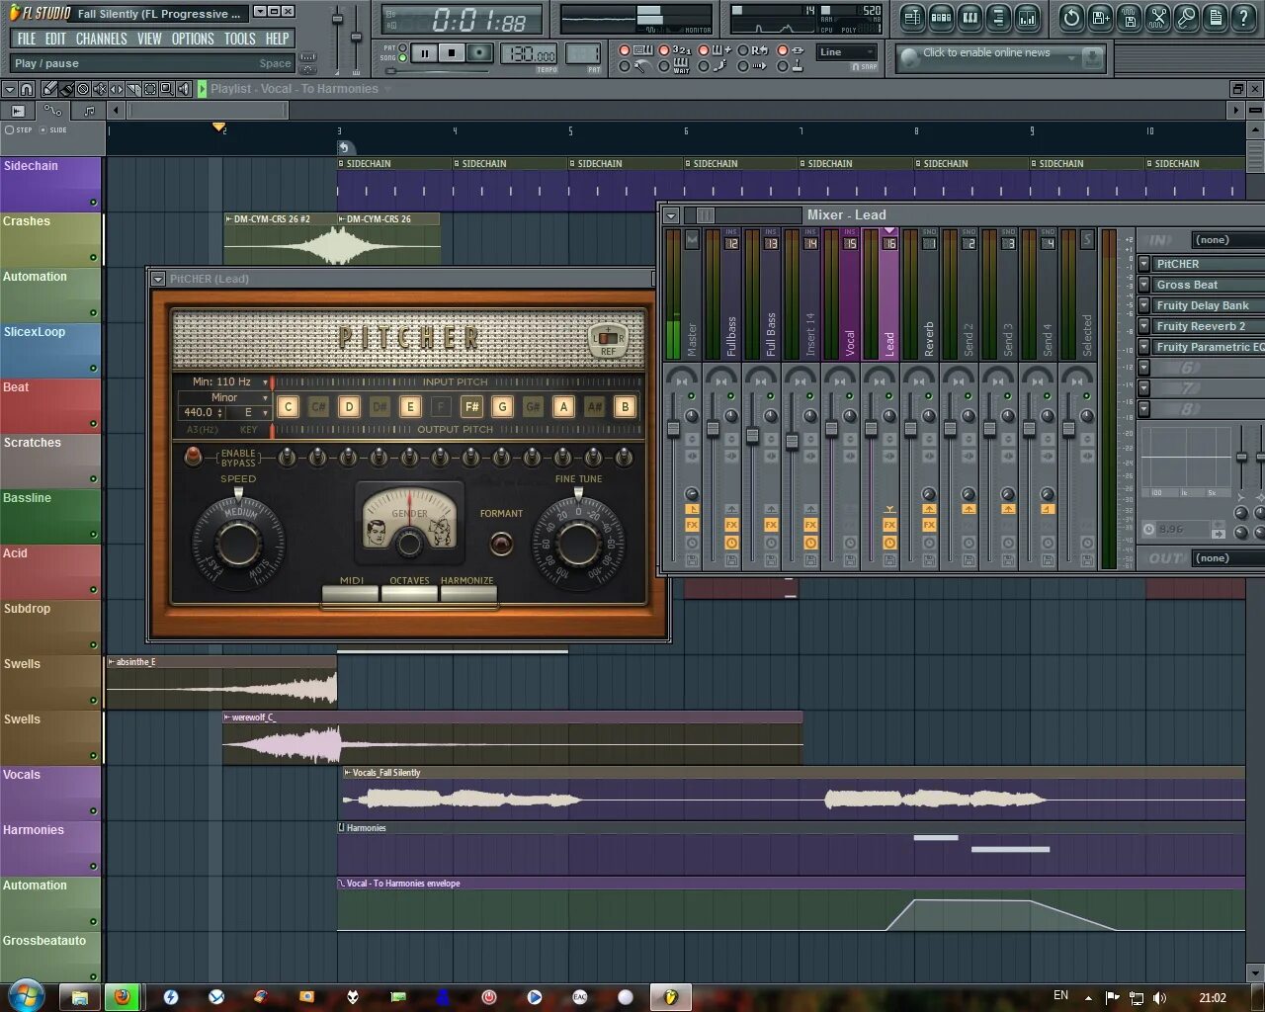Screen dimensions: 1265x1012
Task: Select the playlist playback speaker tool
Action: (184, 89)
